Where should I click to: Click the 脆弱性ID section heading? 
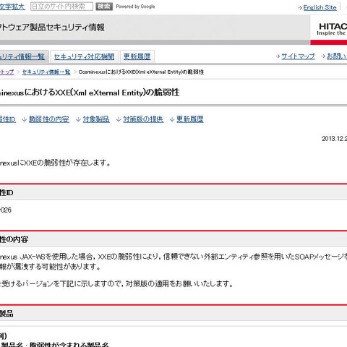pyautogui.click(x=7, y=193)
